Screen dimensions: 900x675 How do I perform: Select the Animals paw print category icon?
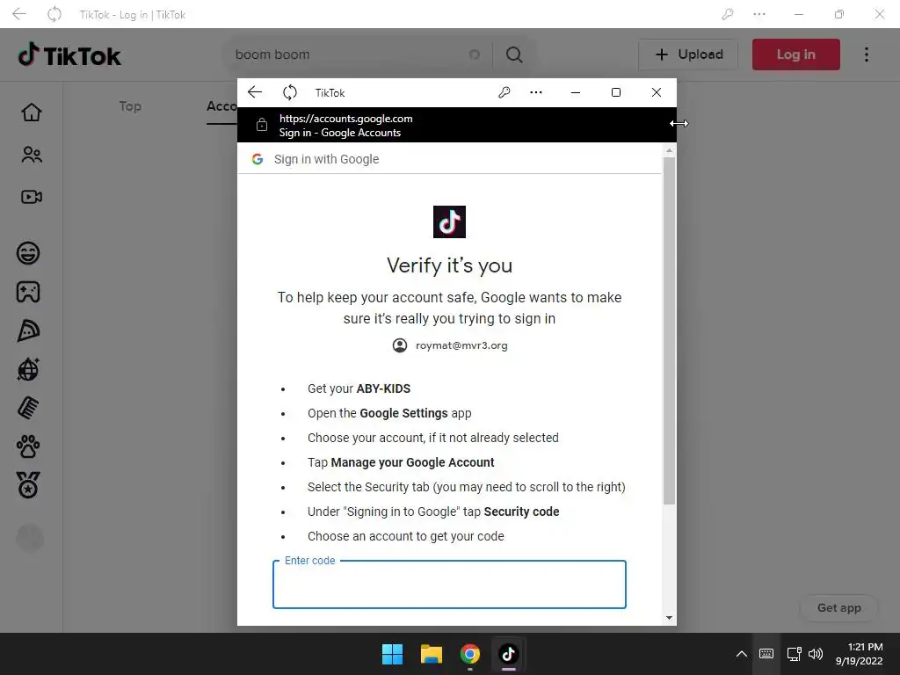click(28, 446)
